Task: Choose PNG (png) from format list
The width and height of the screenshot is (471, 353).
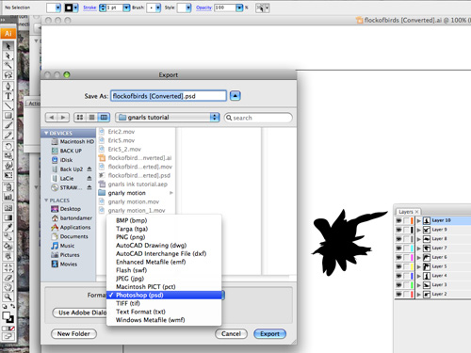Action: (131, 237)
